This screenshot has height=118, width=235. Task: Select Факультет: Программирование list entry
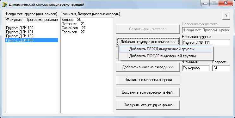point(32,20)
